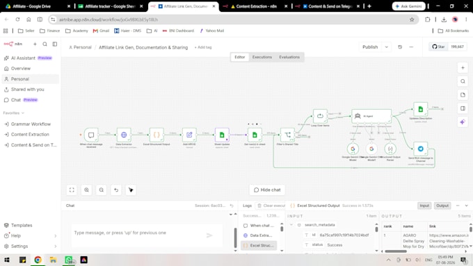Click the n8n sidebar plus create icon

35,44
